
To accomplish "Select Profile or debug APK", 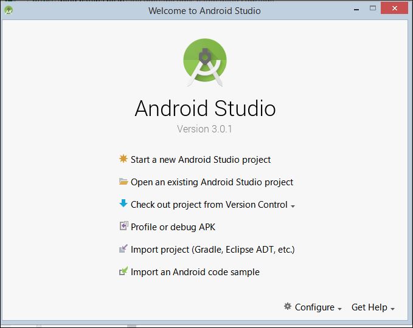I will [x=173, y=227].
